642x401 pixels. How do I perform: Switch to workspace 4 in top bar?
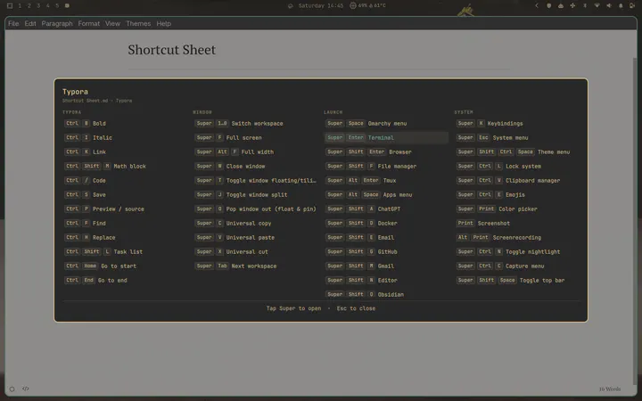click(48, 5)
